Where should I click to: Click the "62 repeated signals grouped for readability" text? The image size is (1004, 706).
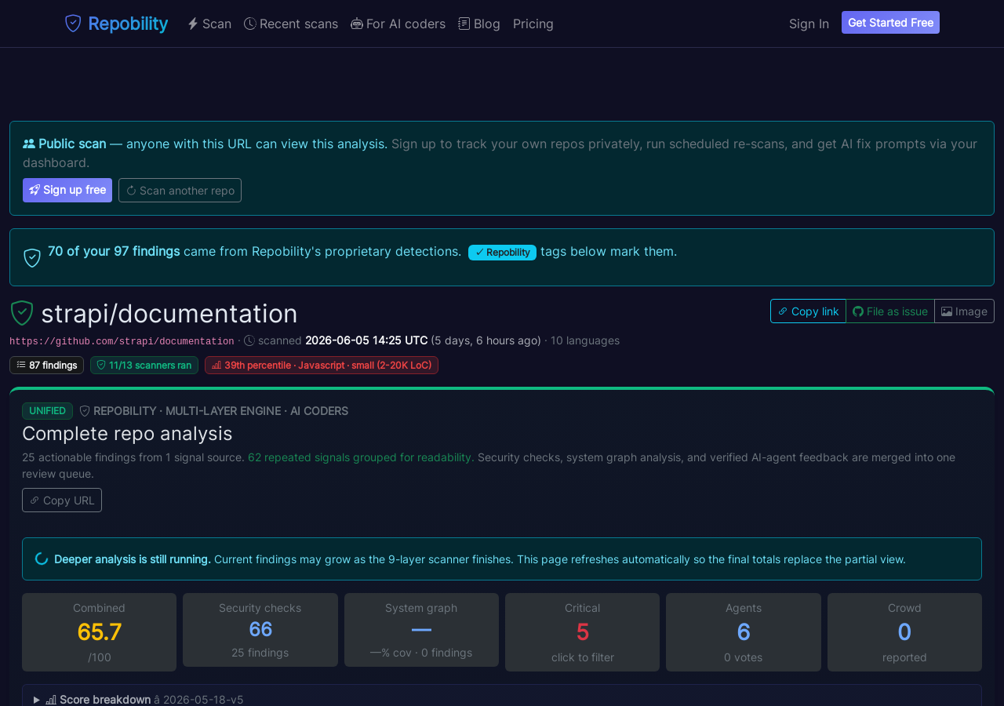coord(361,457)
